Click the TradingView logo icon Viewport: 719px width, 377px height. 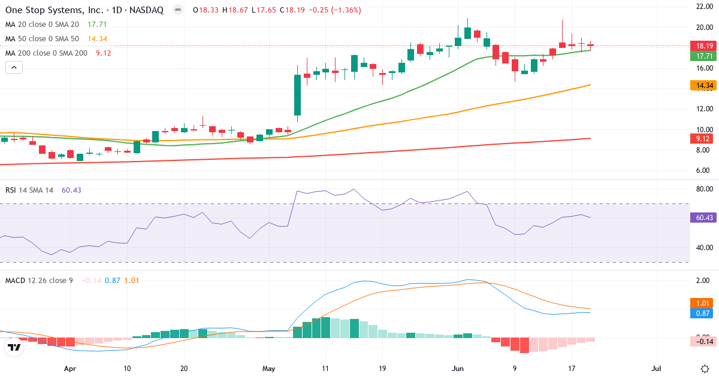pos(14,346)
